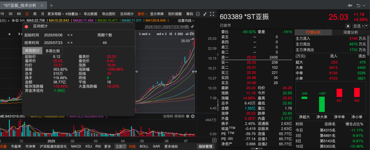Click the 主图 help label
This screenshot has height=150, width=370.
(121, 147)
